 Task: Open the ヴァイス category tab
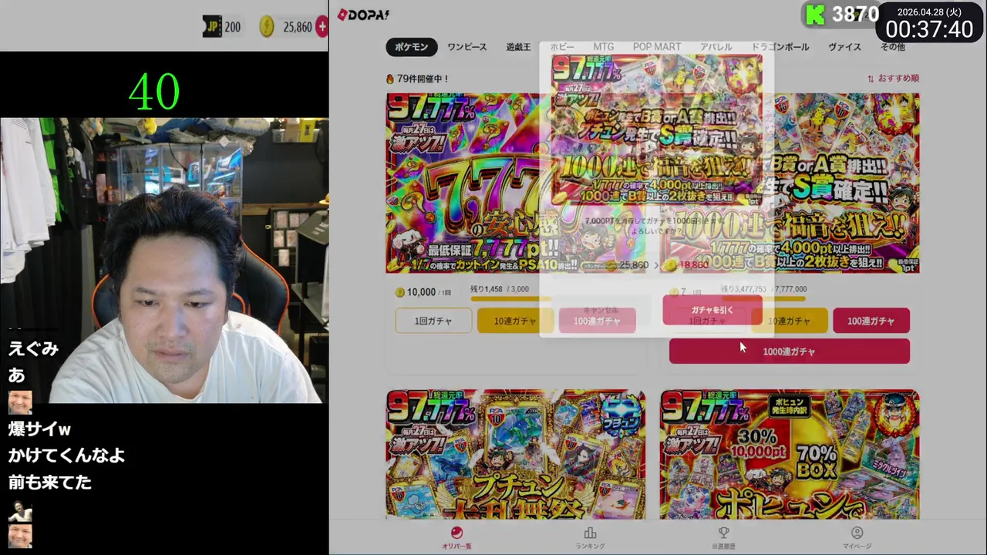pos(844,47)
